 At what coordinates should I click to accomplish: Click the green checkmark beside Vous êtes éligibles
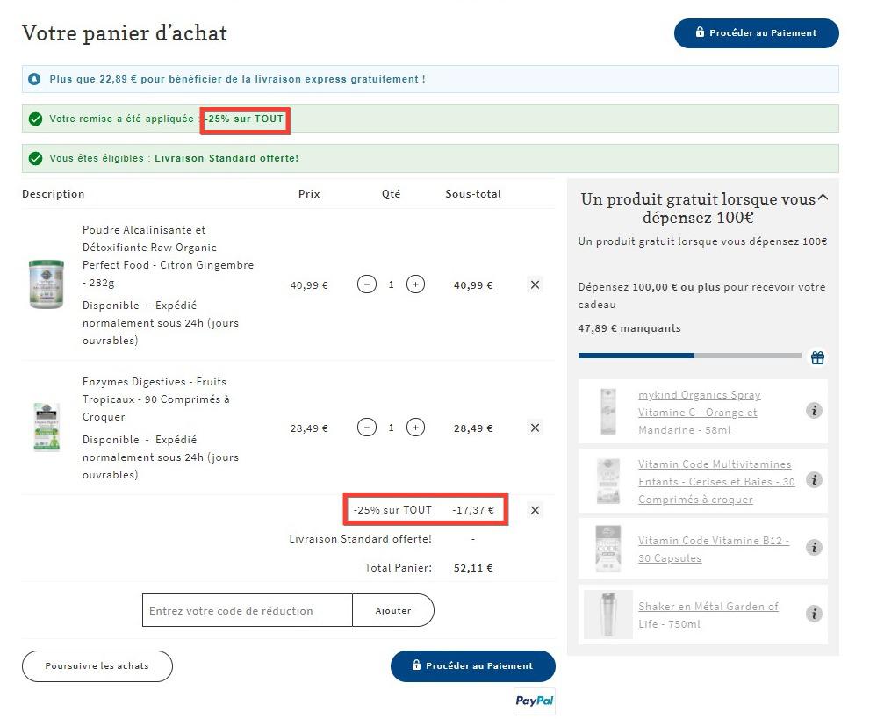(35, 159)
